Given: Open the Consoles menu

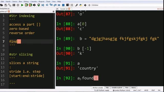Looking at the screenshot, I should 34,2.
